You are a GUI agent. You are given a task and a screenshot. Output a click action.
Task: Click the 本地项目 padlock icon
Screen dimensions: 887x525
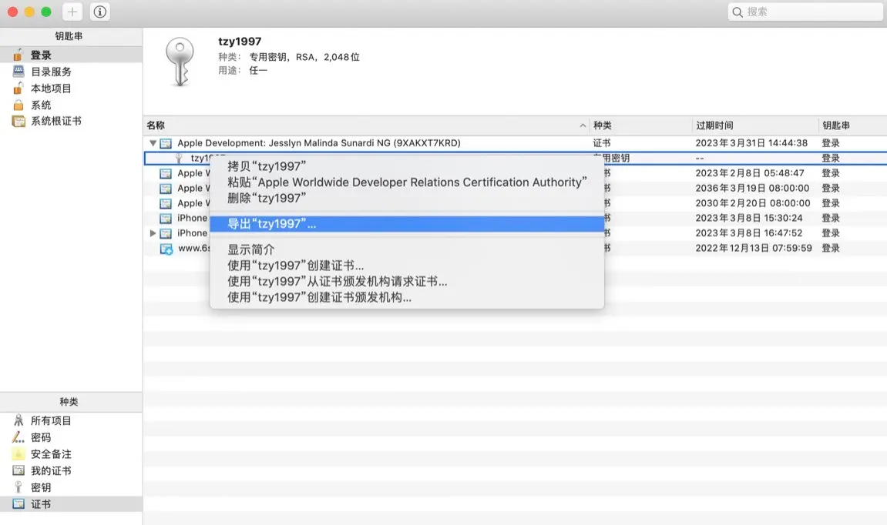[18, 89]
